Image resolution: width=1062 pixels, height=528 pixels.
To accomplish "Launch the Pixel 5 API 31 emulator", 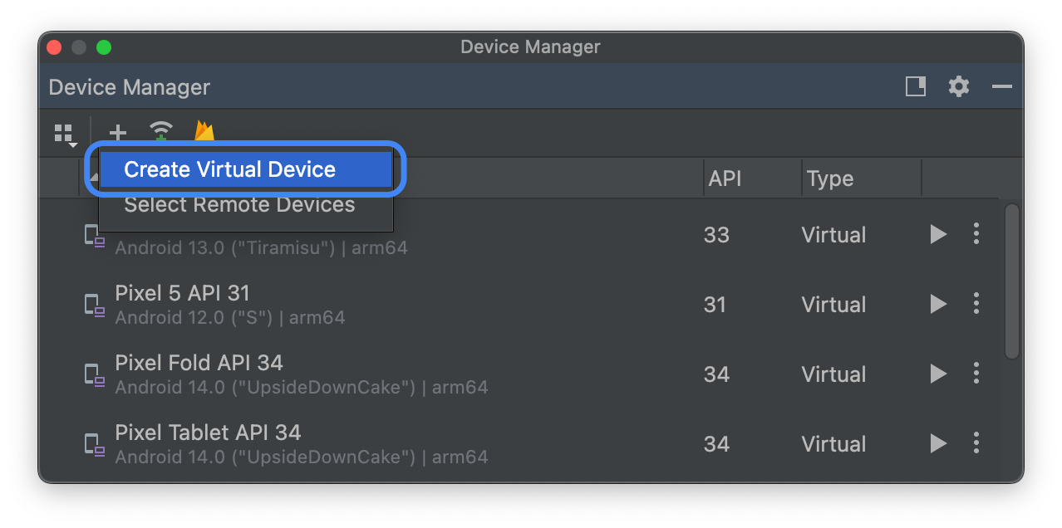I will coord(937,304).
